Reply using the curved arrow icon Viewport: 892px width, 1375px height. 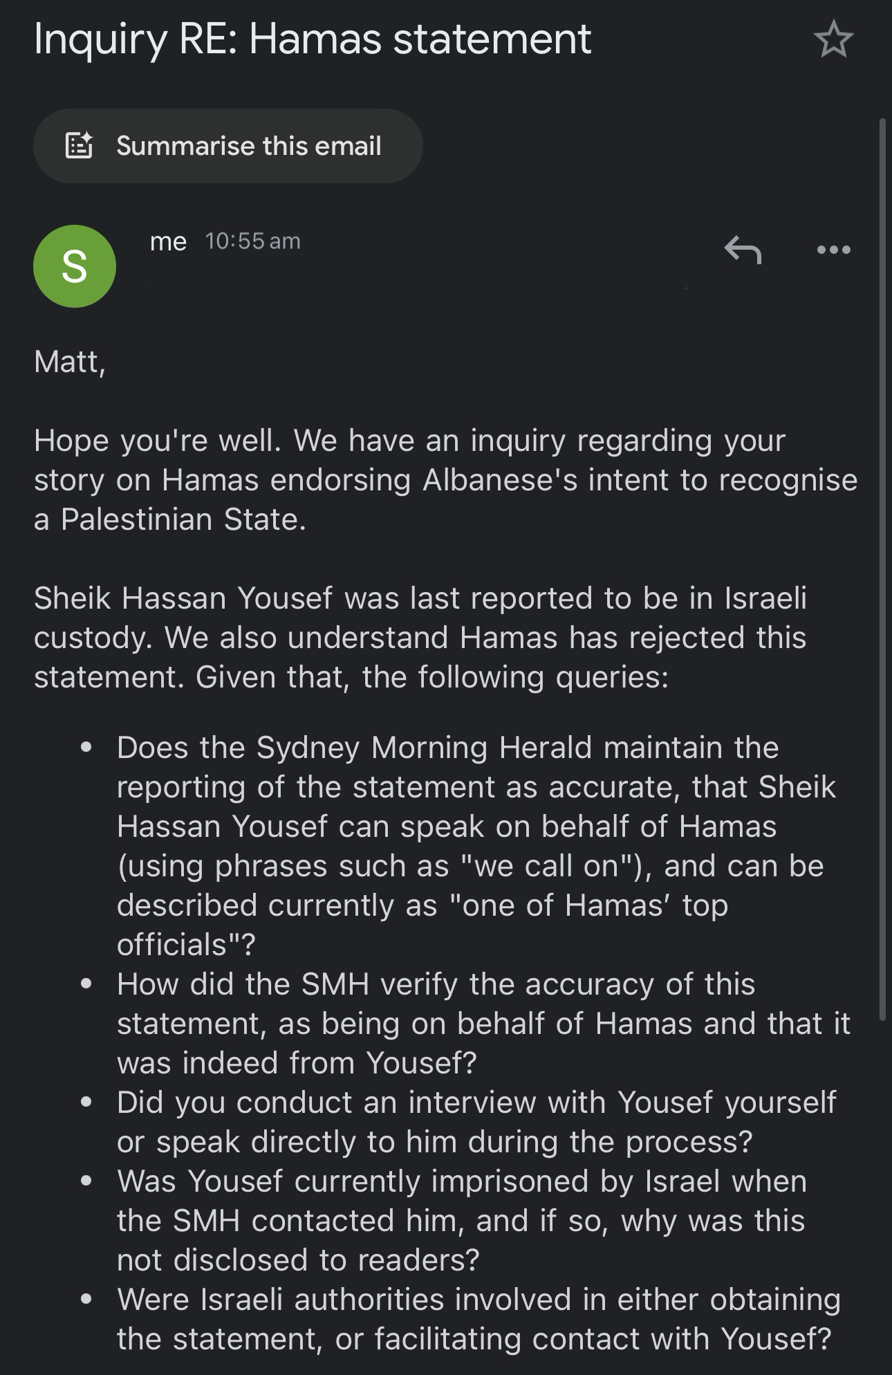(x=743, y=250)
